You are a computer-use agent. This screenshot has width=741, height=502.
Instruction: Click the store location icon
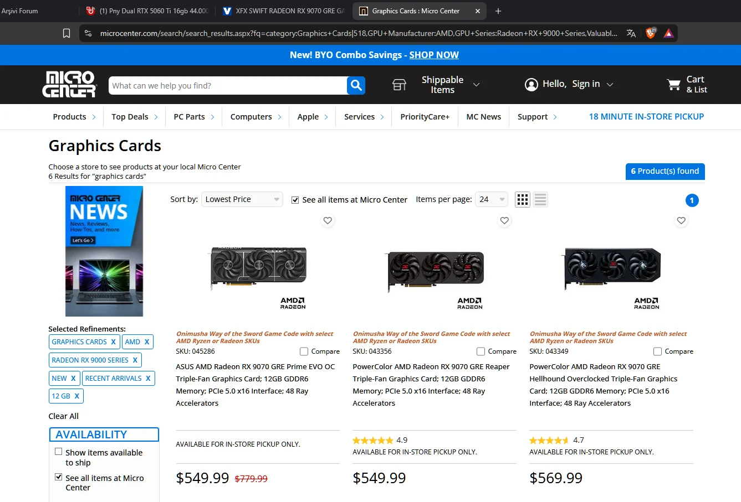(x=399, y=85)
